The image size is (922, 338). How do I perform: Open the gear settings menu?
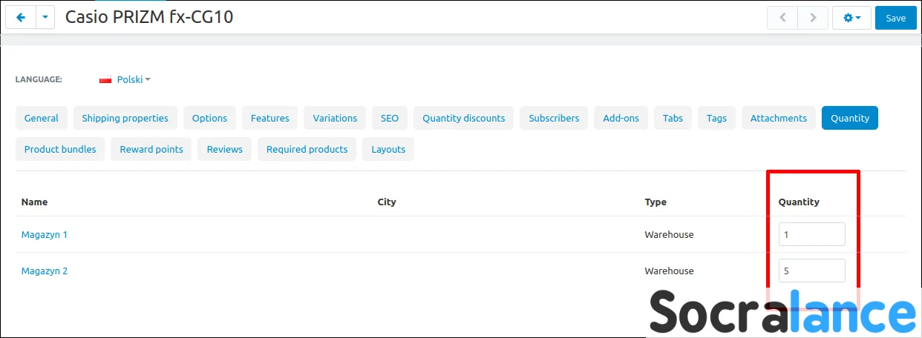[x=851, y=18]
